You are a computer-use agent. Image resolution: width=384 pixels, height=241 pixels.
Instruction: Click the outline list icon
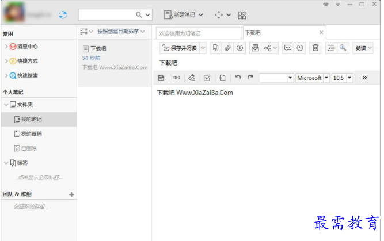pyautogui.click(x=331, y=48)
